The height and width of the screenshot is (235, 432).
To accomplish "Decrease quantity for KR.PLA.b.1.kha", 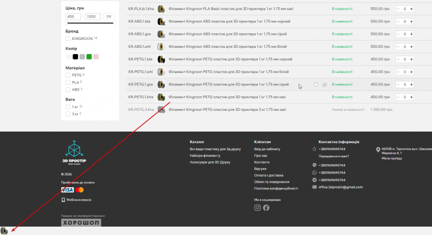I will (398, 9).
